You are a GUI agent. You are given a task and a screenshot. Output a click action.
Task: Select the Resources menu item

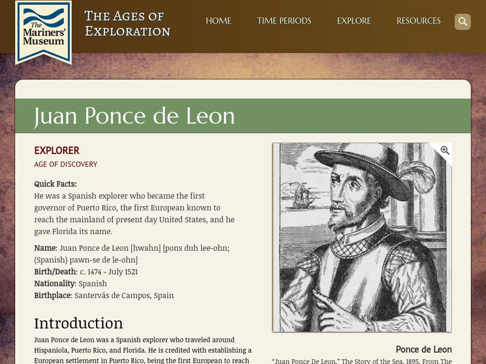(x=418, y=21)
